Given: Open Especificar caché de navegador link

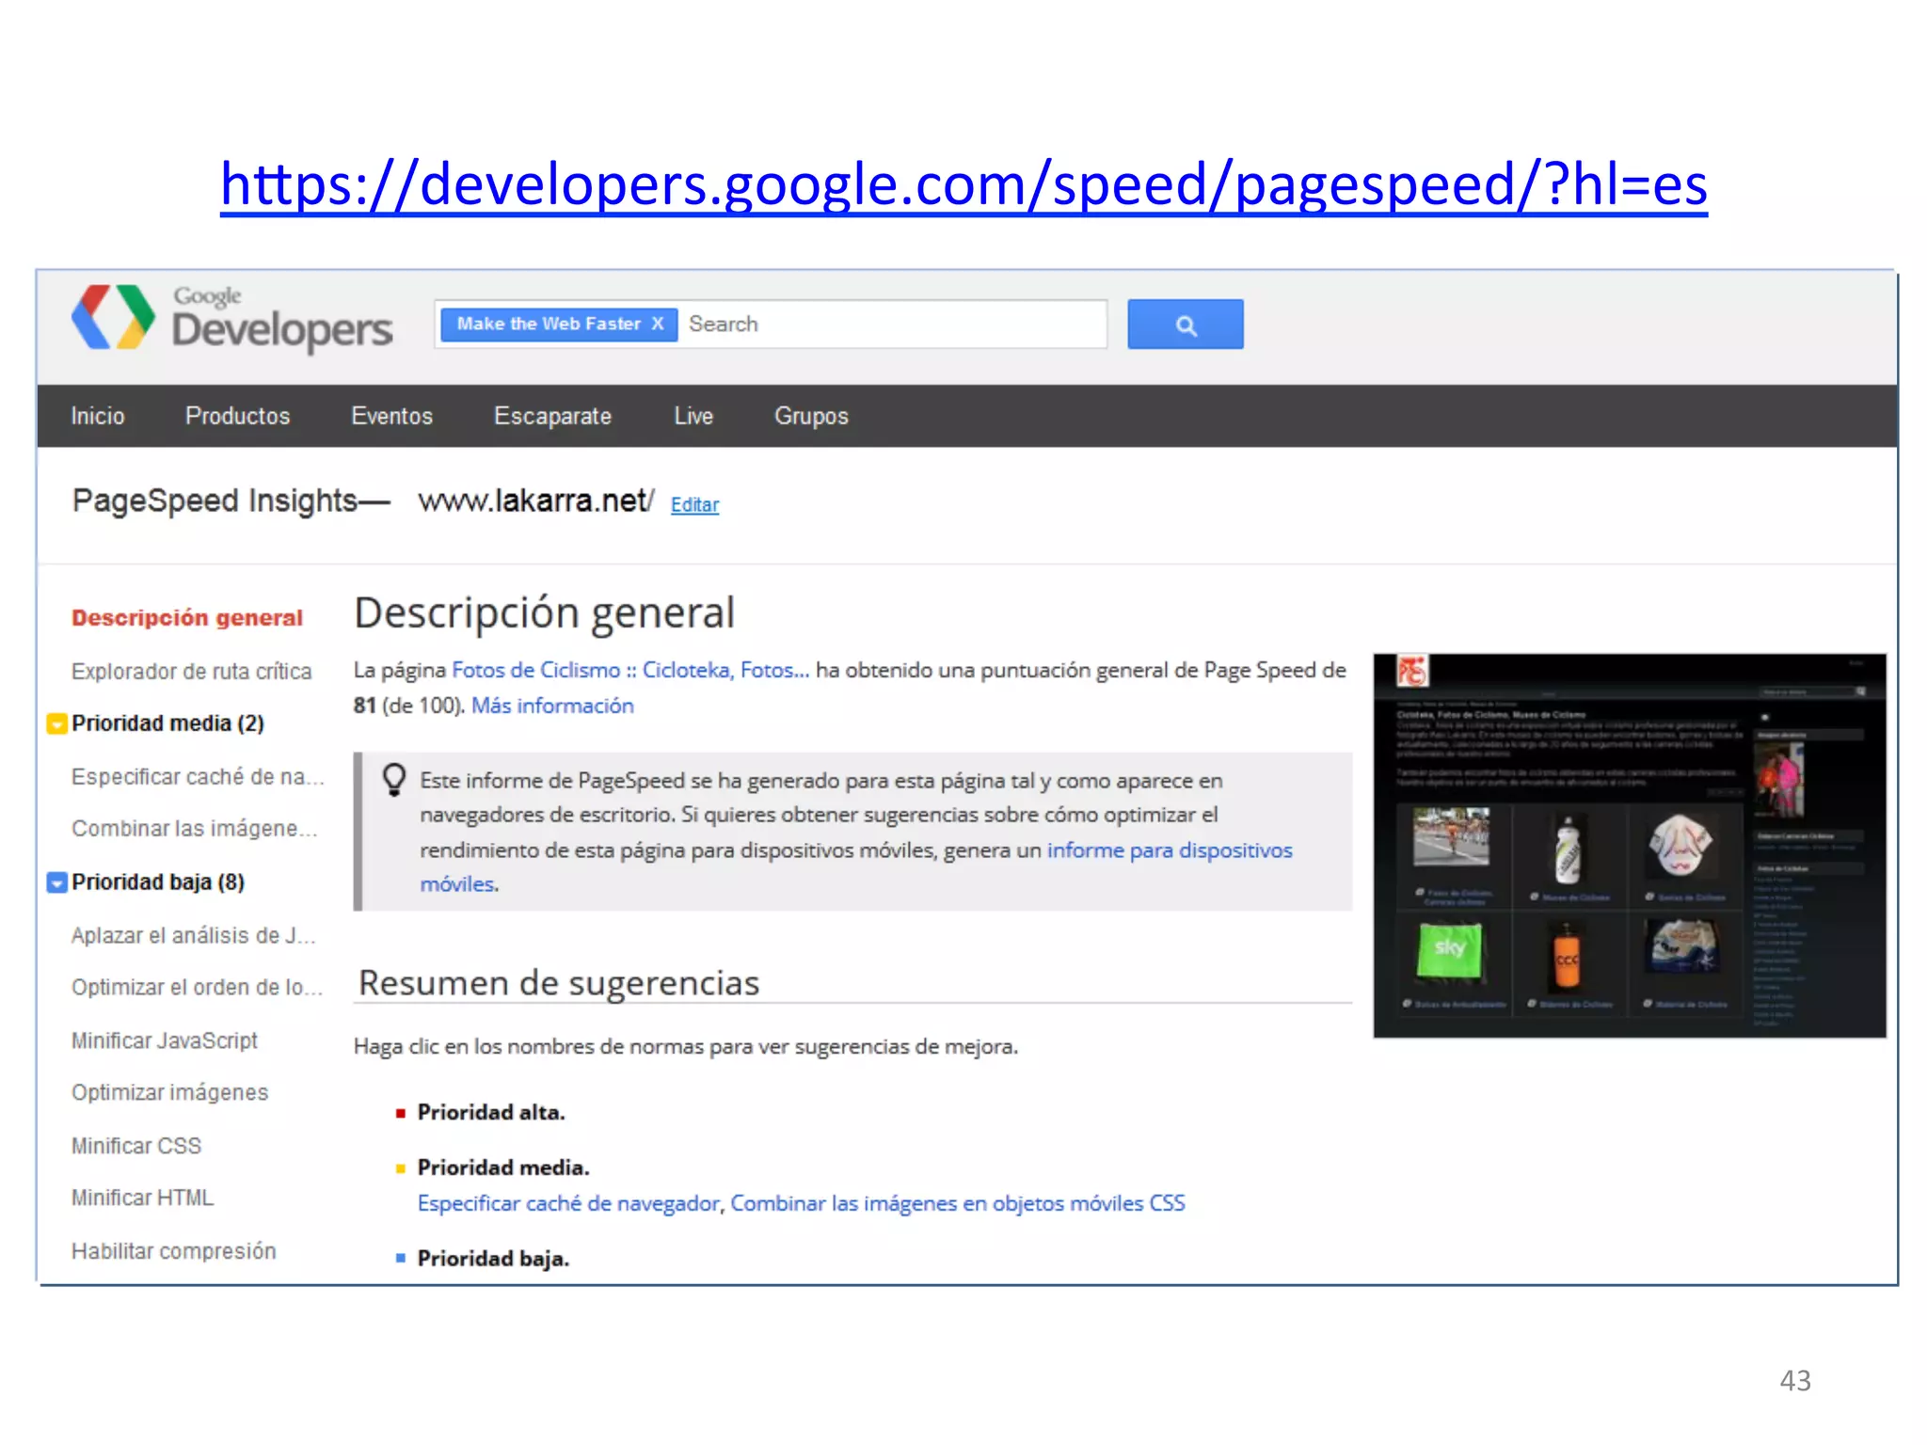Looking at the screenshot, I should pos(568,1203).
